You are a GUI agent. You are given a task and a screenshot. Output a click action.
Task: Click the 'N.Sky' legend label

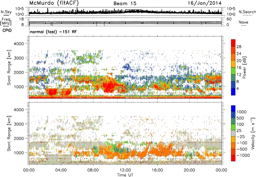pyautogui.click(x=6, y=12)
